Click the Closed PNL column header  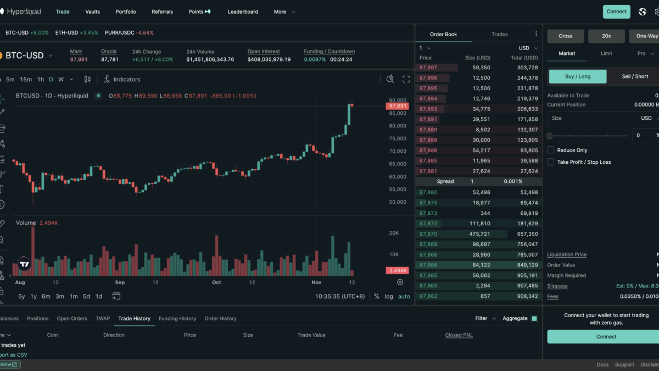click(x=459, y=335)
